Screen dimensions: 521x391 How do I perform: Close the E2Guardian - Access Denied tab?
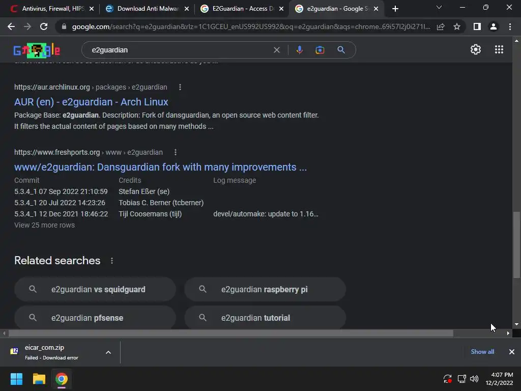[281, 9]
